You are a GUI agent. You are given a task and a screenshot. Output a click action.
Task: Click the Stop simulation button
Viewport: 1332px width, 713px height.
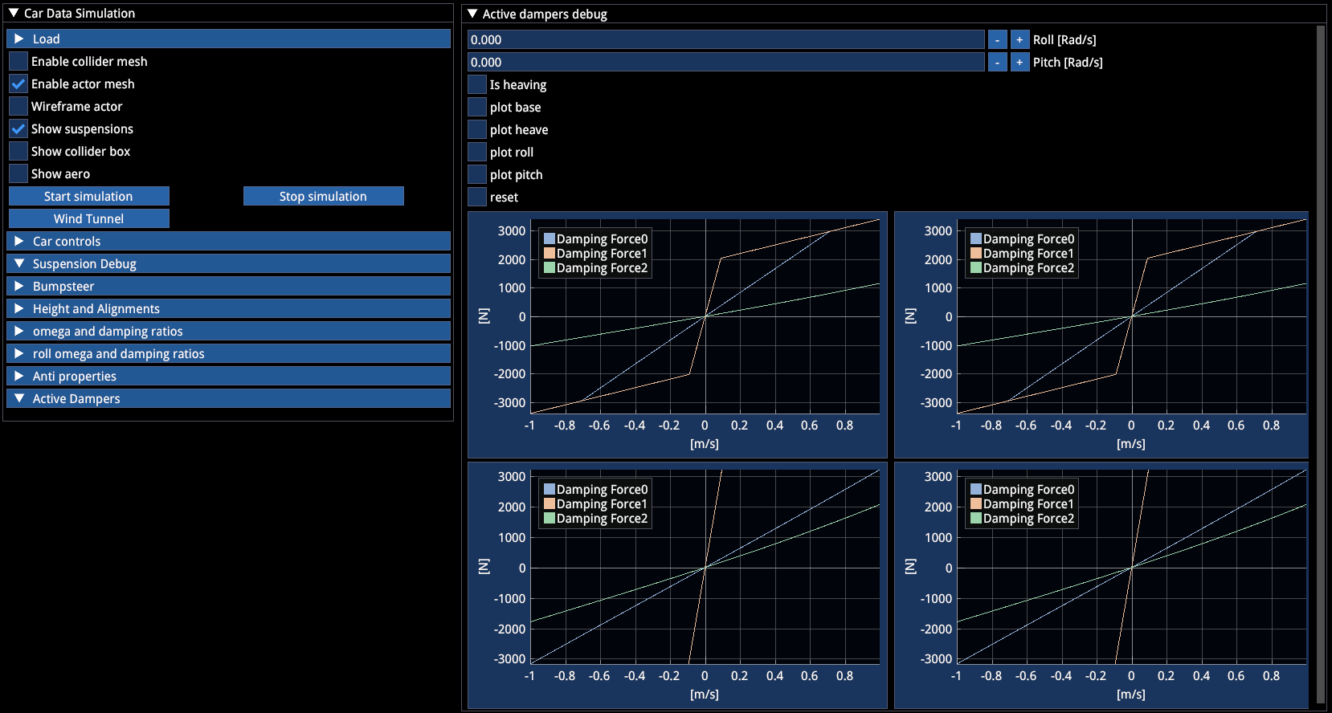tap(323, 196)
